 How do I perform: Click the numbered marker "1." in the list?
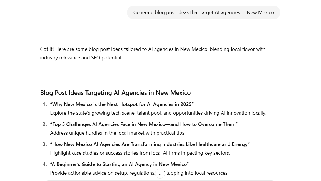pyautogui.click(x=45, y=104)
